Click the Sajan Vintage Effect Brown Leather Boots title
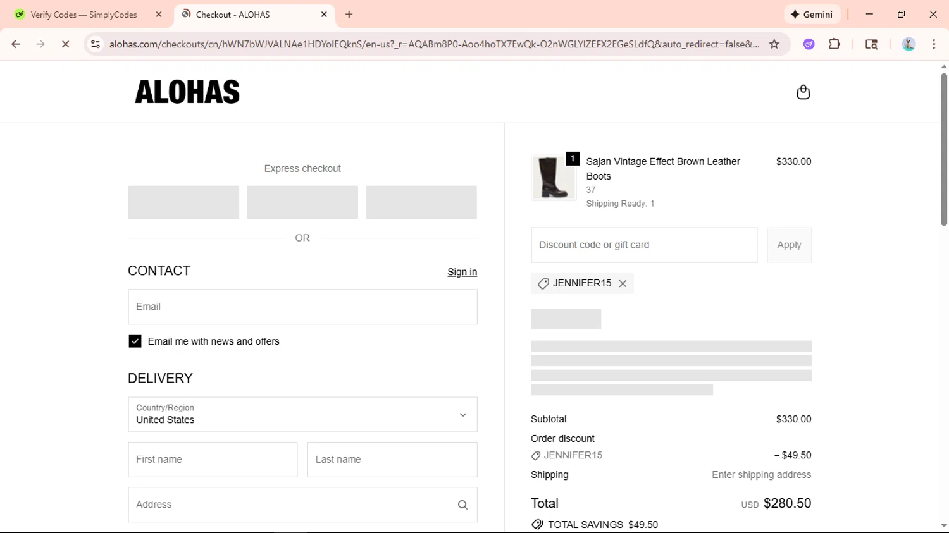Image resolution: width=949 pixels, height=533 pixels. click(663, 169)
